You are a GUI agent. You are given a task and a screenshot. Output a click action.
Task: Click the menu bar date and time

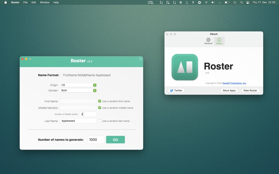pos(264,2)
